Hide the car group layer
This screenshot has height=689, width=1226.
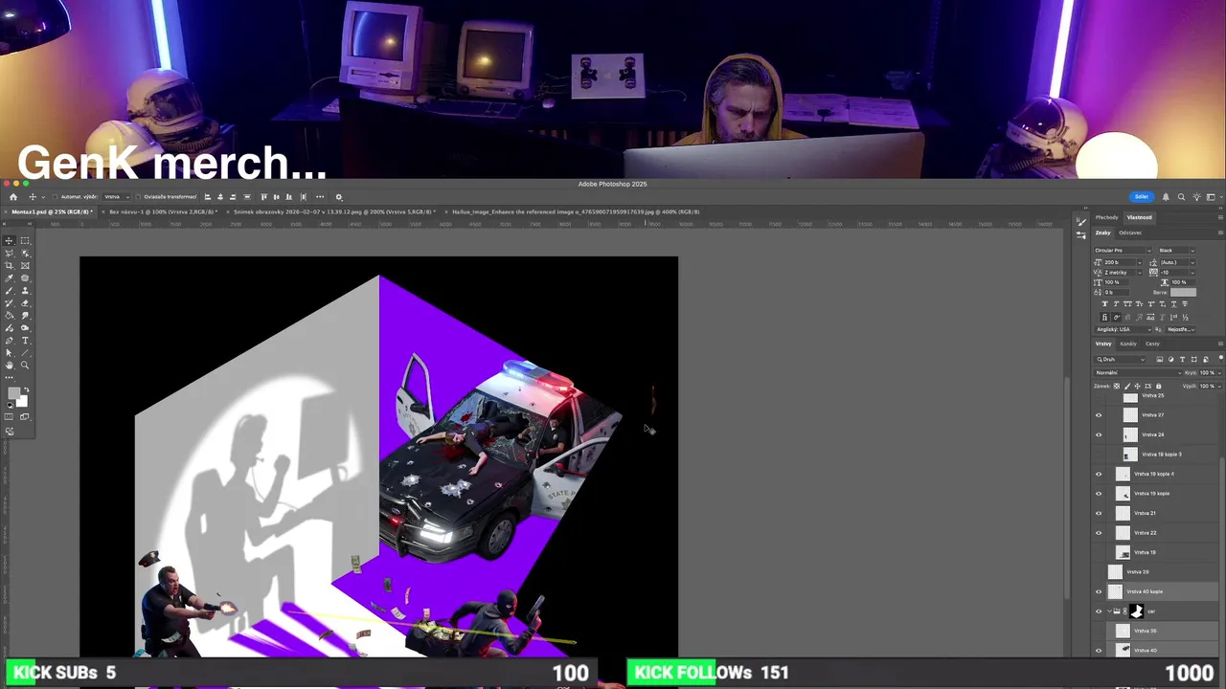coord(1099,611)
